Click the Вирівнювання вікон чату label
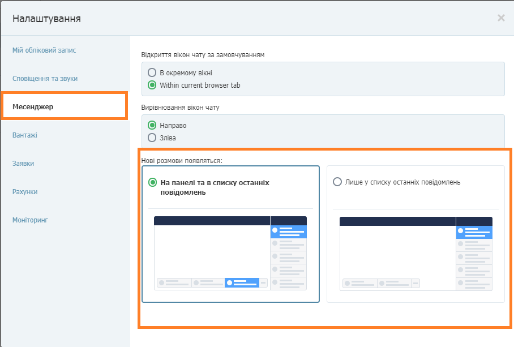The width and height of the screenshot is (514, 347). (x=180, y=108)
